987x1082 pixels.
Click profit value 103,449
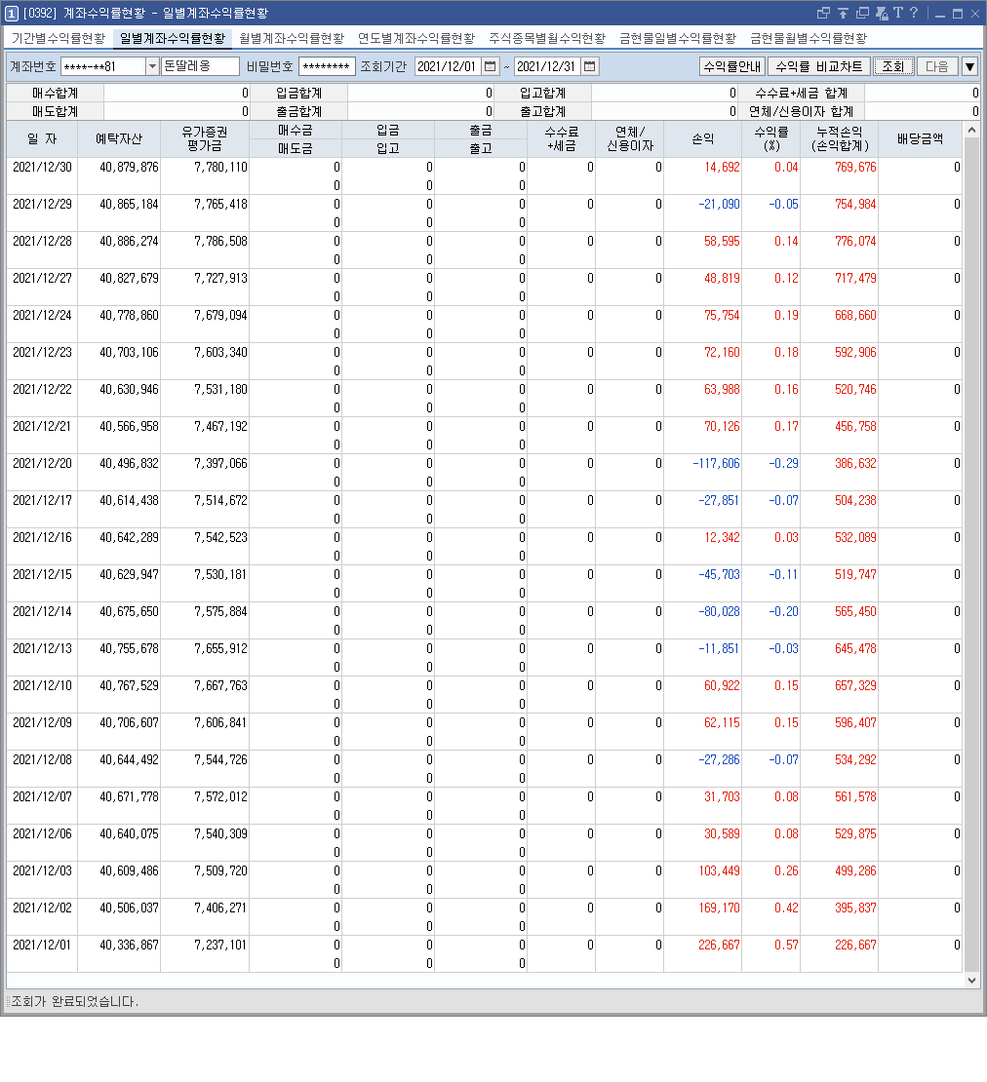pyautogui.click(x=719, y=870)
